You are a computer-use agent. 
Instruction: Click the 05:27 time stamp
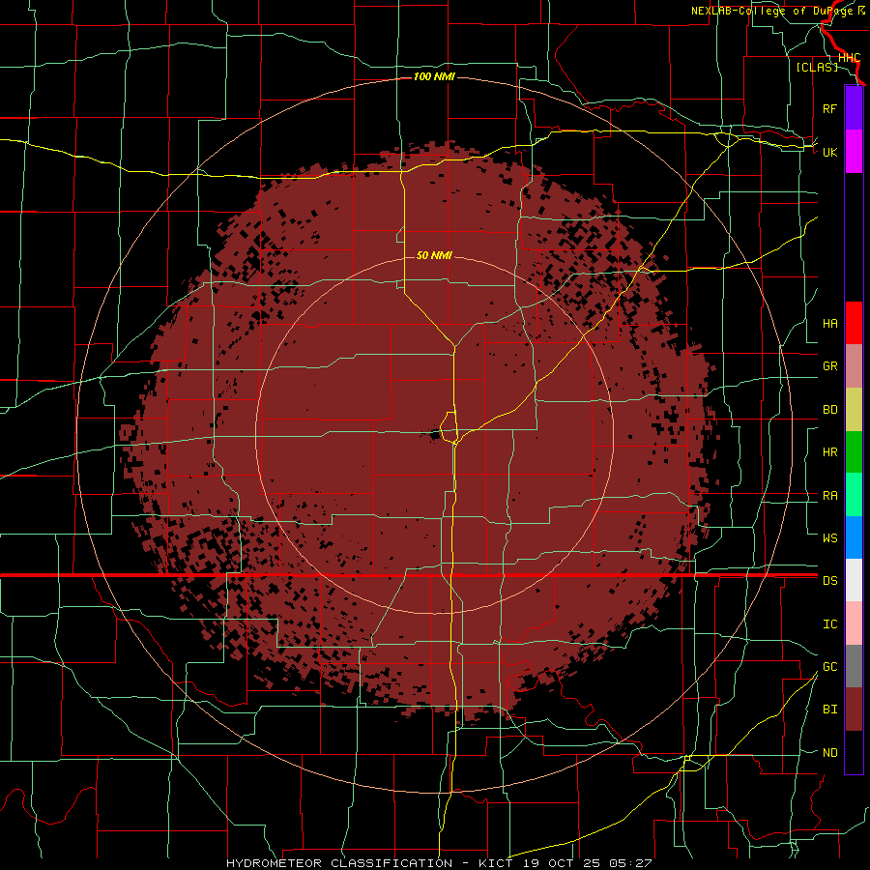point(632,863)
